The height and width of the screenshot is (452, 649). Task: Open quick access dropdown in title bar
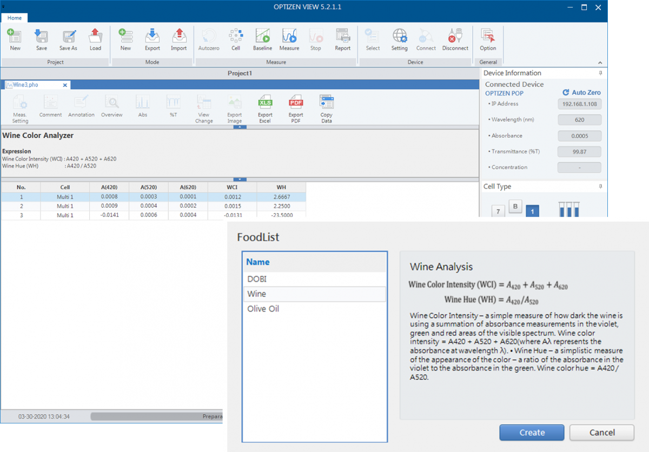(x=3, y=6)
